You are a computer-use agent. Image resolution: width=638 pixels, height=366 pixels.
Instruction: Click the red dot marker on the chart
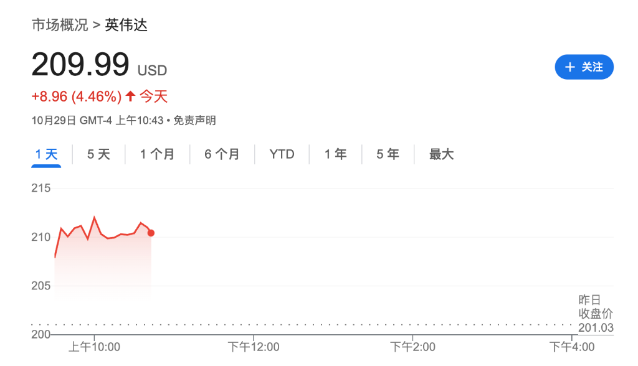pyautogui.click(x=150, y=233)
